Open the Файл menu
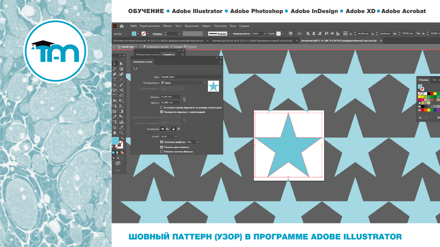 [x=134, y=26]
